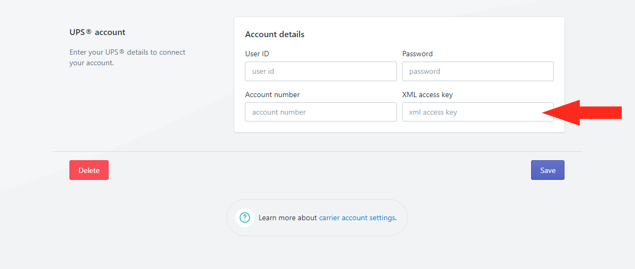This screenshot has width=635, height=269.
Task: Click the 'XML access key' label
Action: click(x=427, y=94)
